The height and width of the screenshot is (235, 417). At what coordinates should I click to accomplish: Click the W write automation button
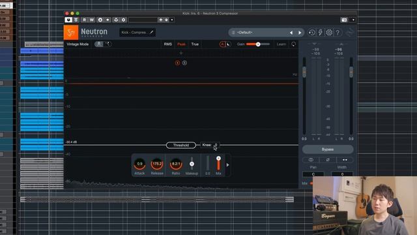pos(92,20)
